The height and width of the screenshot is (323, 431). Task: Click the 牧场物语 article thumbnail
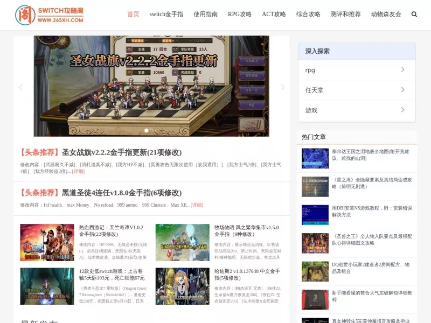[x=183, y=243]
